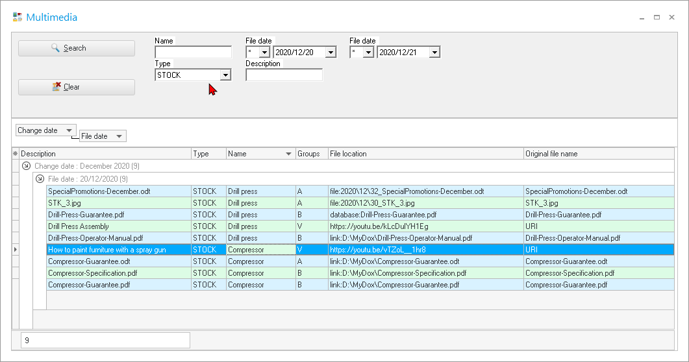Click into the Description filter field
This screenshot has height=362, width=689.
point(284,75)
